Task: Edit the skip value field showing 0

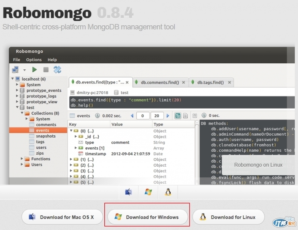Action: click(x=143, y=116)
